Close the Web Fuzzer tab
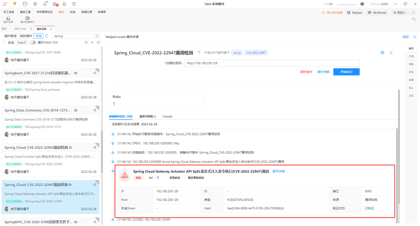Viewport: 420px width, 226px height. [x=31, y=29]
